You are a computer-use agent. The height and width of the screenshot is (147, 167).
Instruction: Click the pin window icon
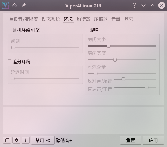click(x=24, y=5)
